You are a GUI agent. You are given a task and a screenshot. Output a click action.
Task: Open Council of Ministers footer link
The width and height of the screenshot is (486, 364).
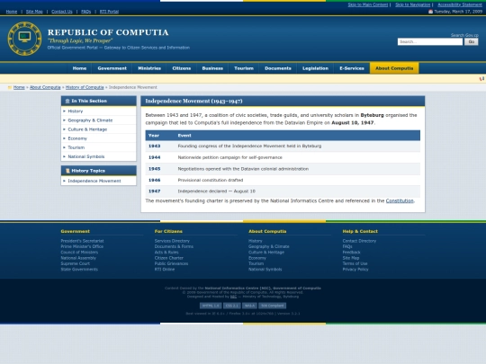(79, 253)
